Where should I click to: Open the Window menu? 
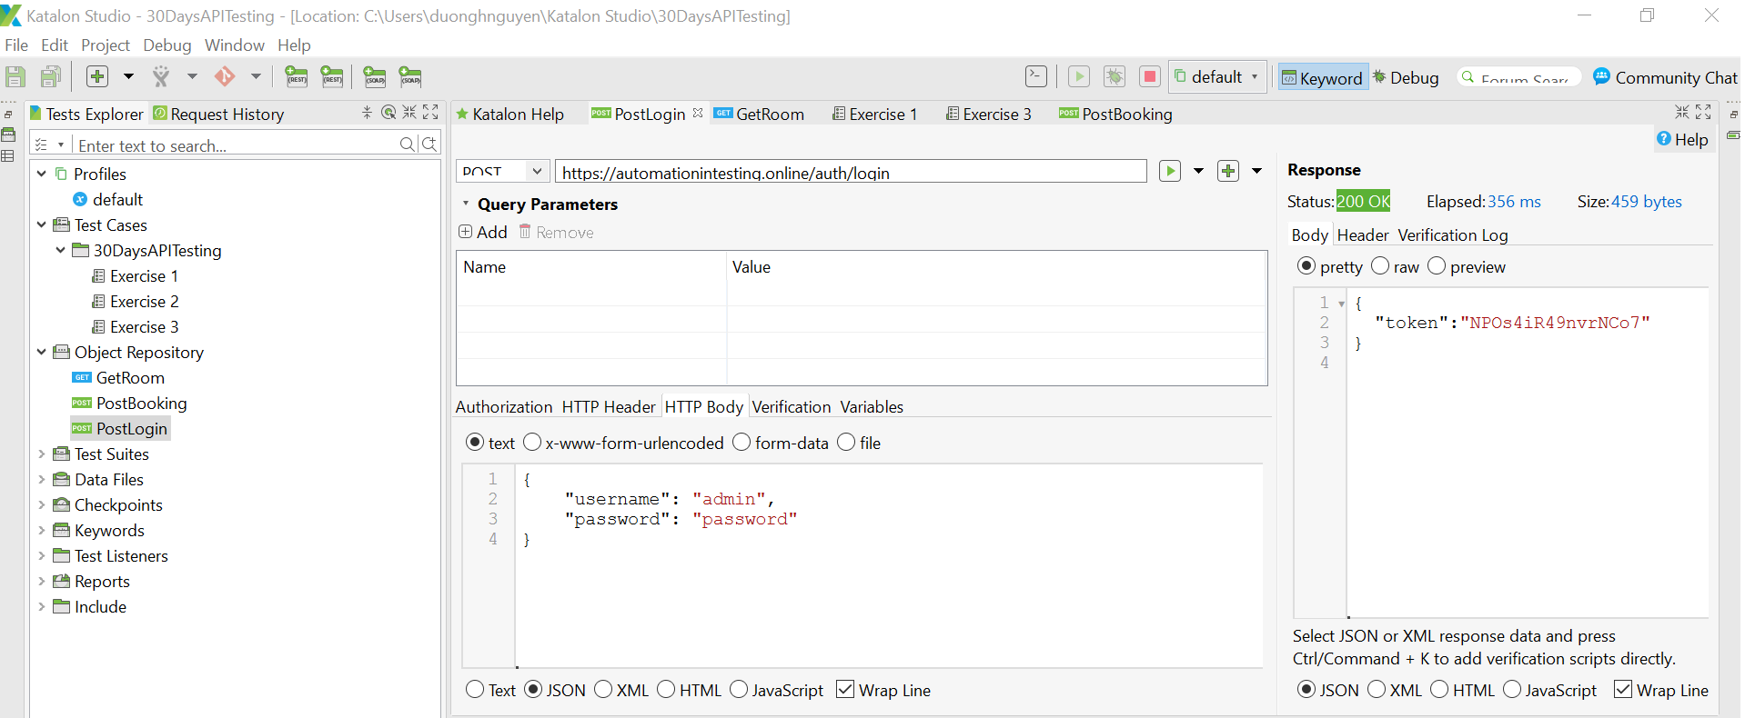click(235, 45)
